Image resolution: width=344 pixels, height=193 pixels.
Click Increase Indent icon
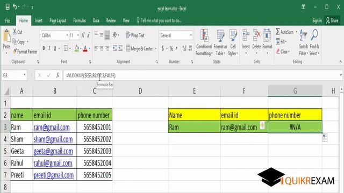click(x=120, y=48)
